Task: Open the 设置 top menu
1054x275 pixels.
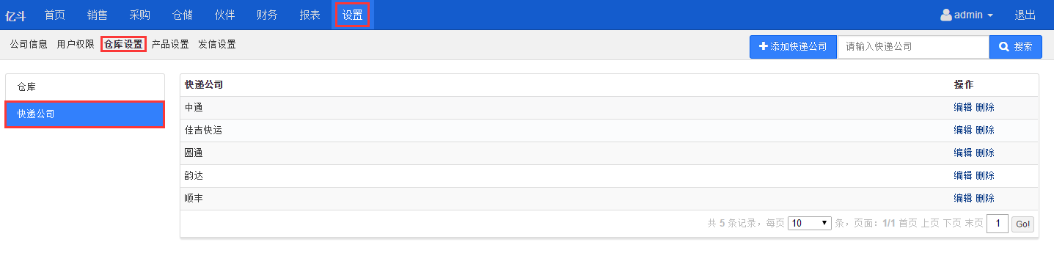Action: tap(352, 15)
